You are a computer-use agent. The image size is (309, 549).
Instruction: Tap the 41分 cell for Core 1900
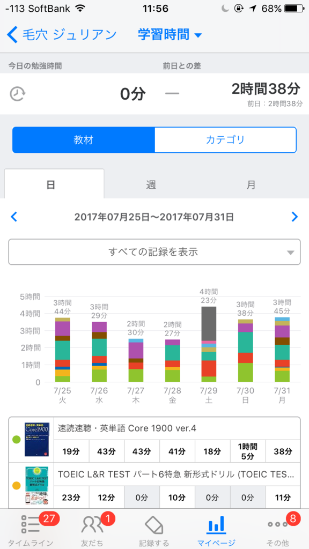(177, 451)
